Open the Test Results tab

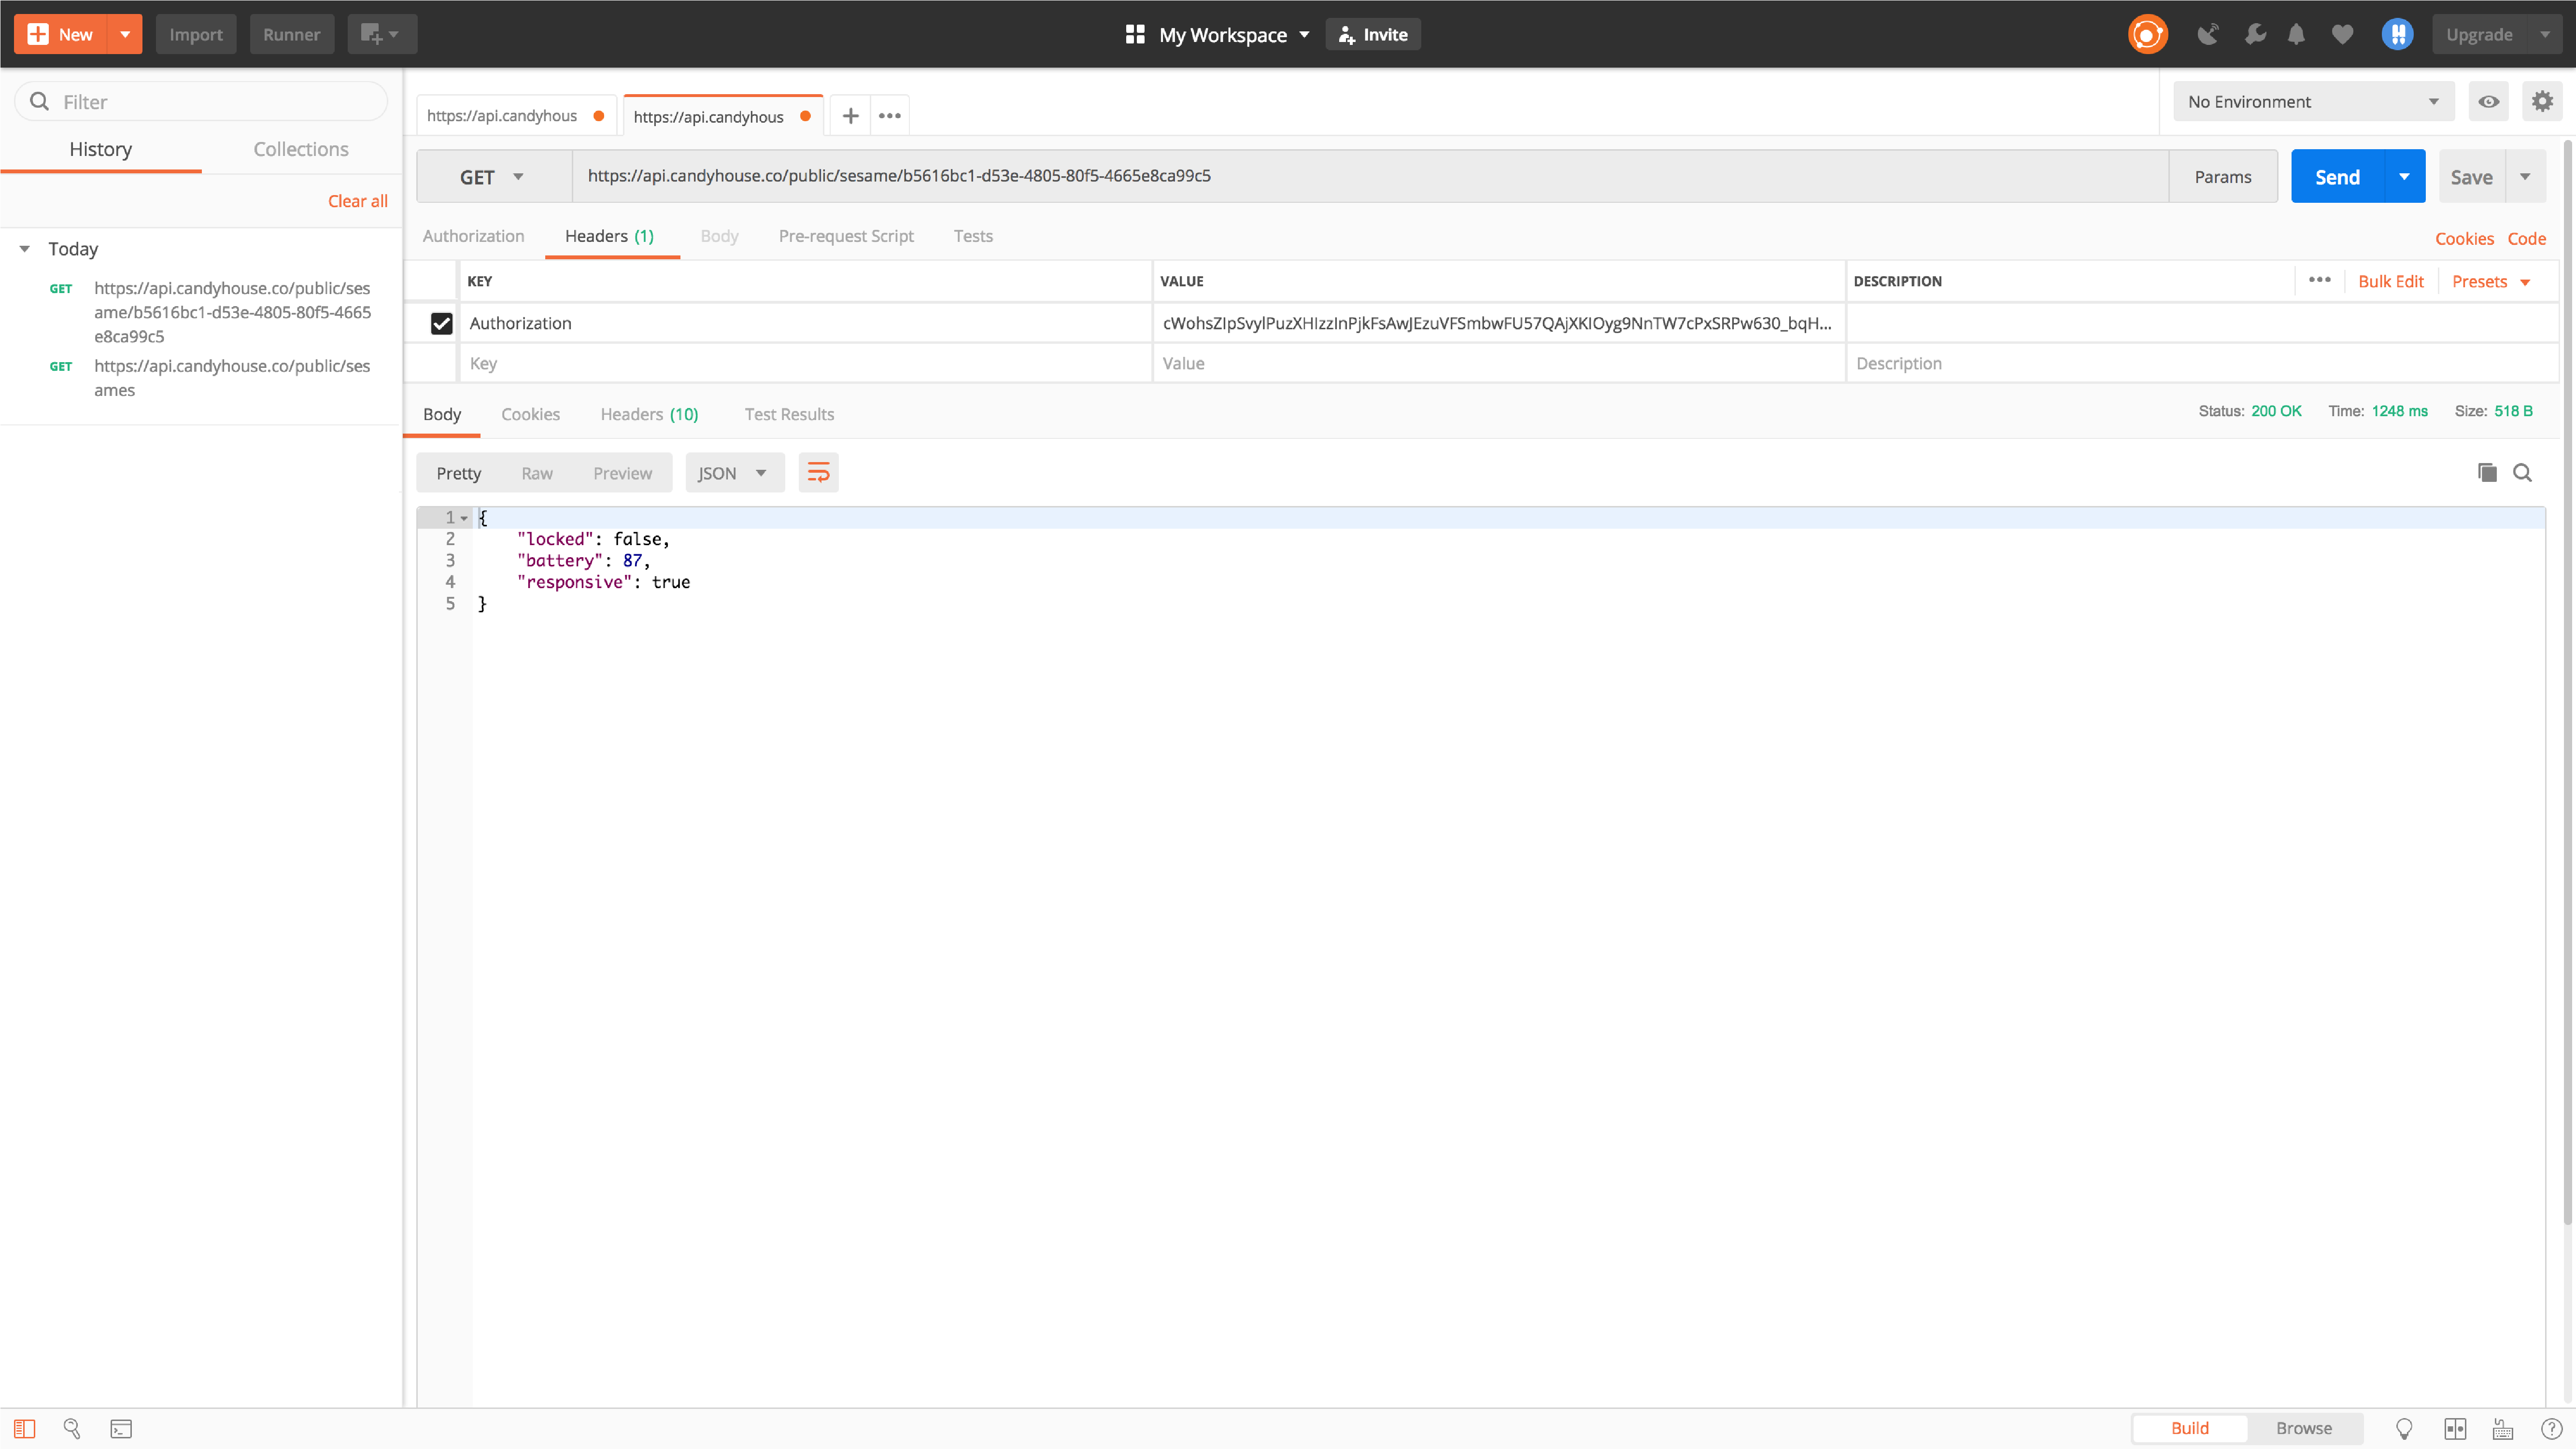tap(789, 414)
